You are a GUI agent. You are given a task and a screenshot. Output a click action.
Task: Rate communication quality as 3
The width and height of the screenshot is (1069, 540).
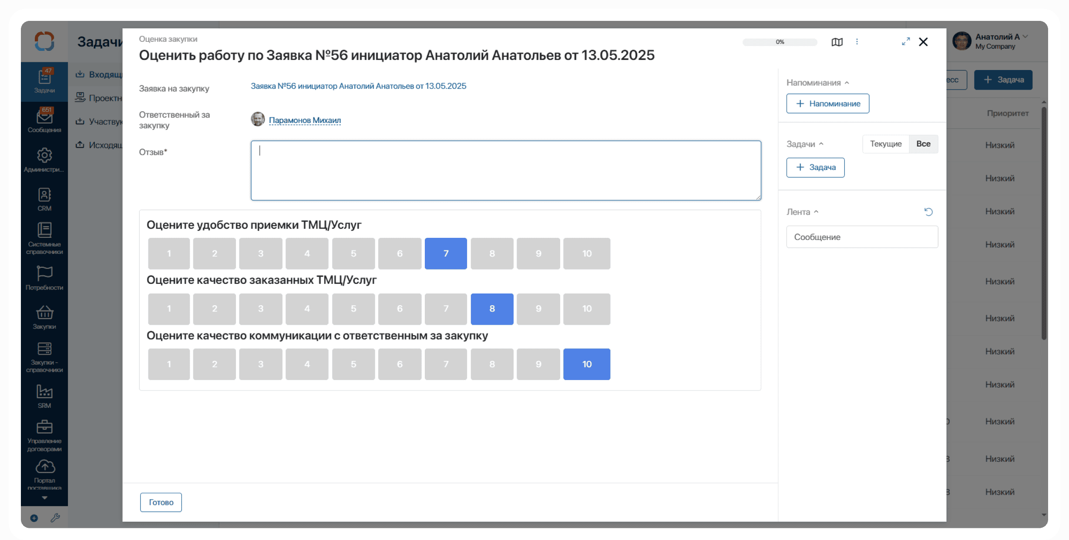coord(260,364)
